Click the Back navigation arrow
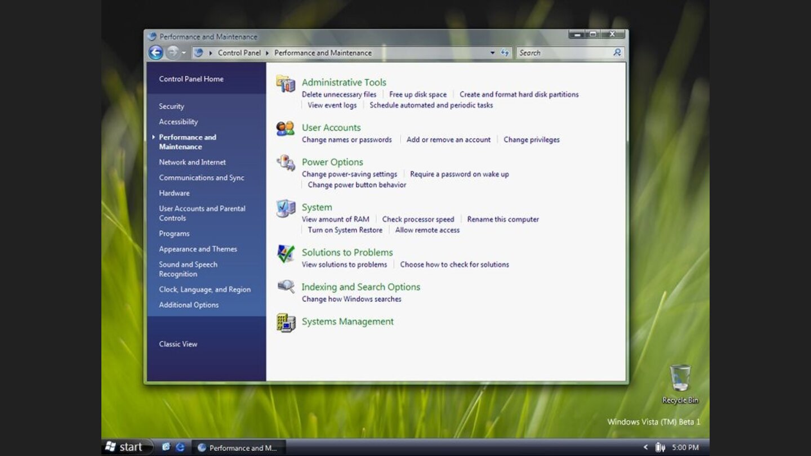 (x=155, y=52)
